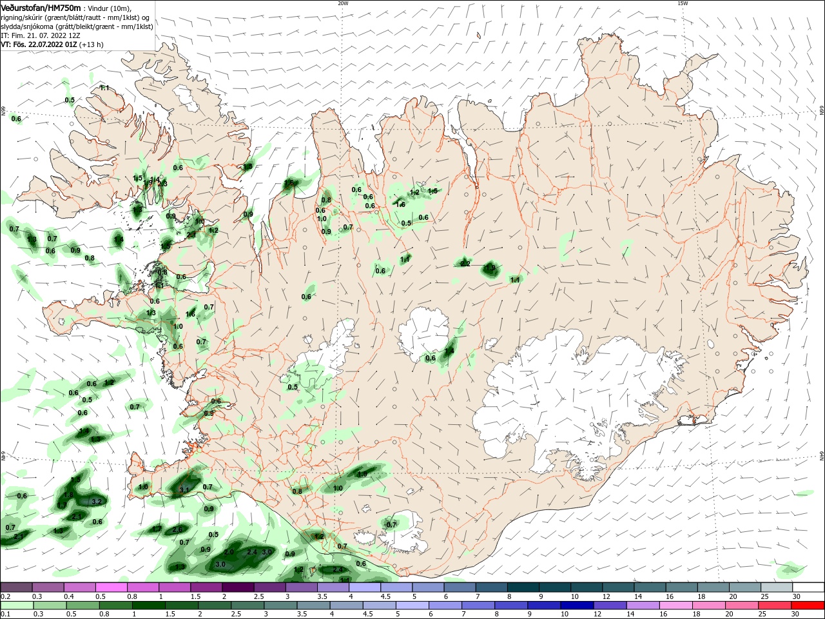Image resolution: width=825 pixels, height=619 pixels.
Task: Click the dark teal swatch between 9 and 10 in the top legend row
Action: pyautogui.click(x=554, y=587)
